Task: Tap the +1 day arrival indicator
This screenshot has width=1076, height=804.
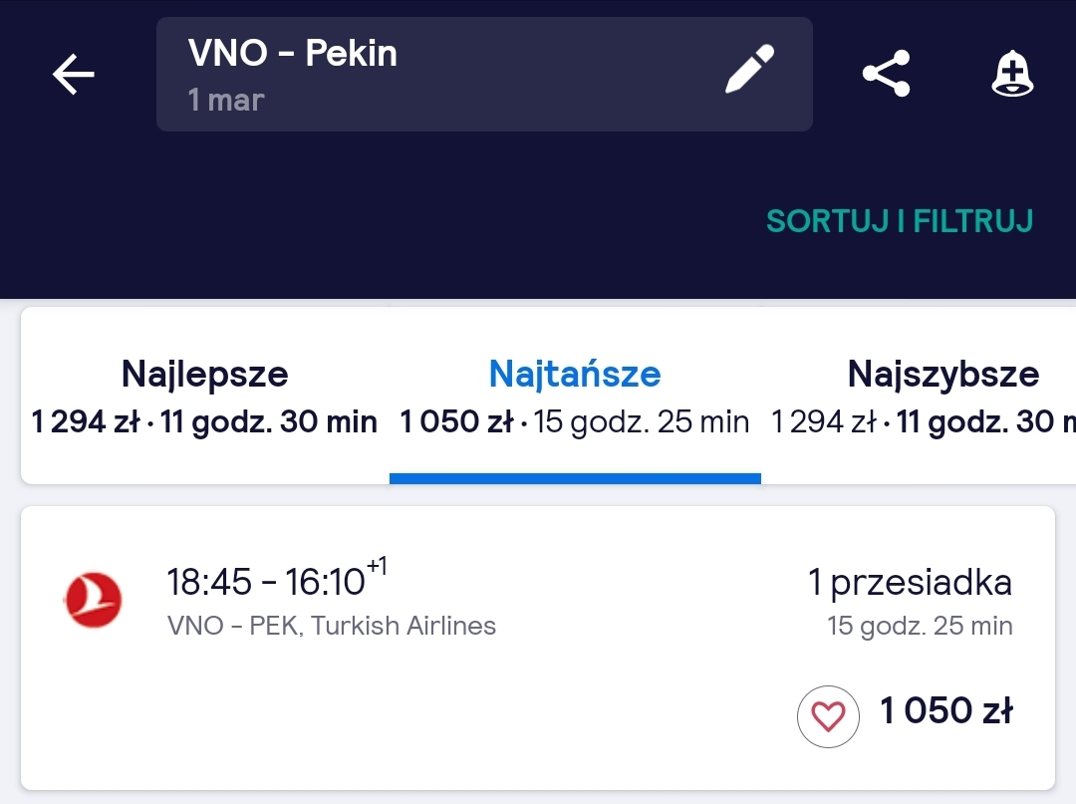Action: click(x=377, y=567)
